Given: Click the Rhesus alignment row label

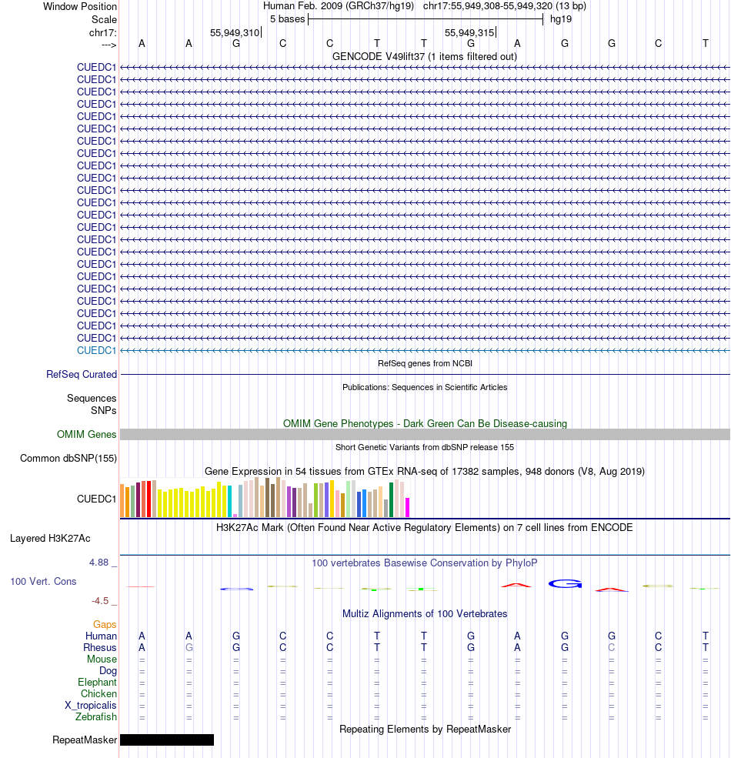Looking at the screenshot, I should pyautogui.click(x=100, y=648).
